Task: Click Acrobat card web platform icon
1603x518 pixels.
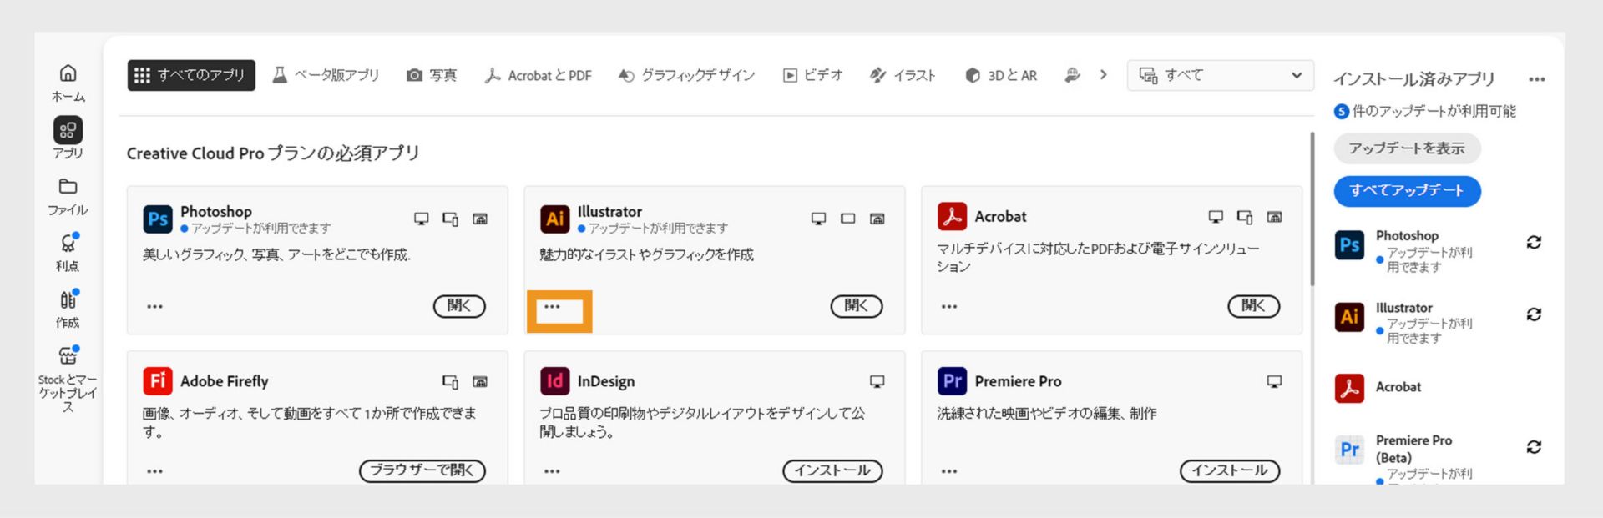Action: [x=1274, y=217]
